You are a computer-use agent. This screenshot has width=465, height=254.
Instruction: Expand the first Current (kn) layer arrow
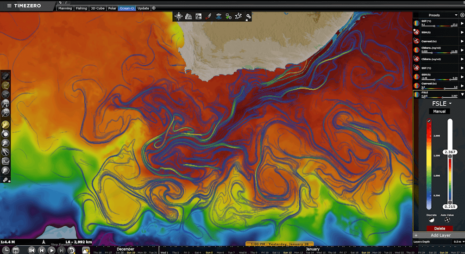(462, 41)
